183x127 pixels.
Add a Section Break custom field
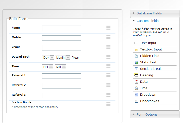coord(155,69)
